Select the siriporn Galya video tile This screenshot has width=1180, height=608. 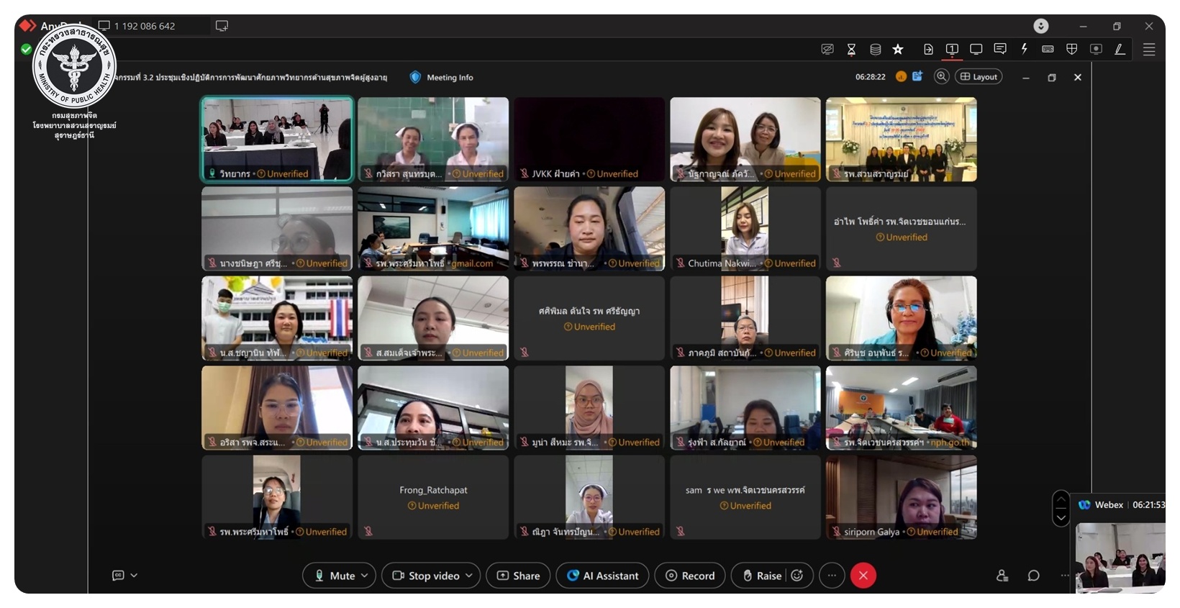click(x=901, y=497)
